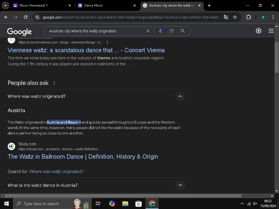Close the Google search results tab

199,5
